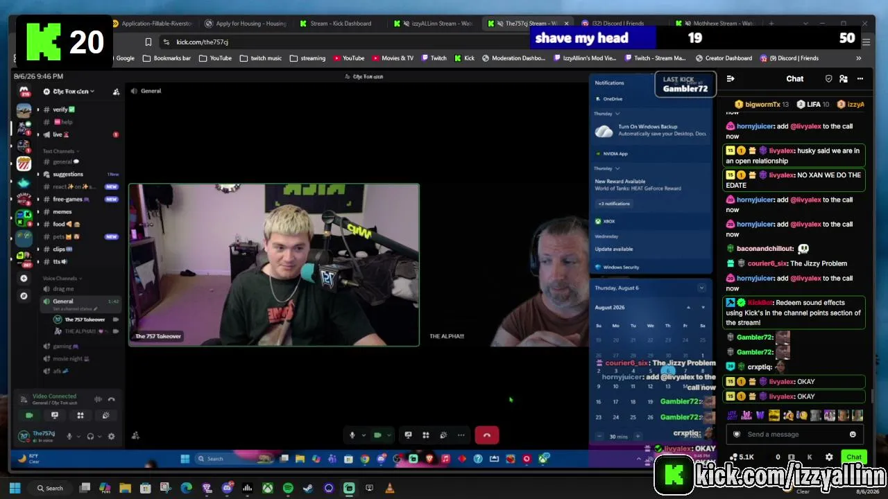Open more options in call control bar
Screen dimensions: 888x499
461,435
